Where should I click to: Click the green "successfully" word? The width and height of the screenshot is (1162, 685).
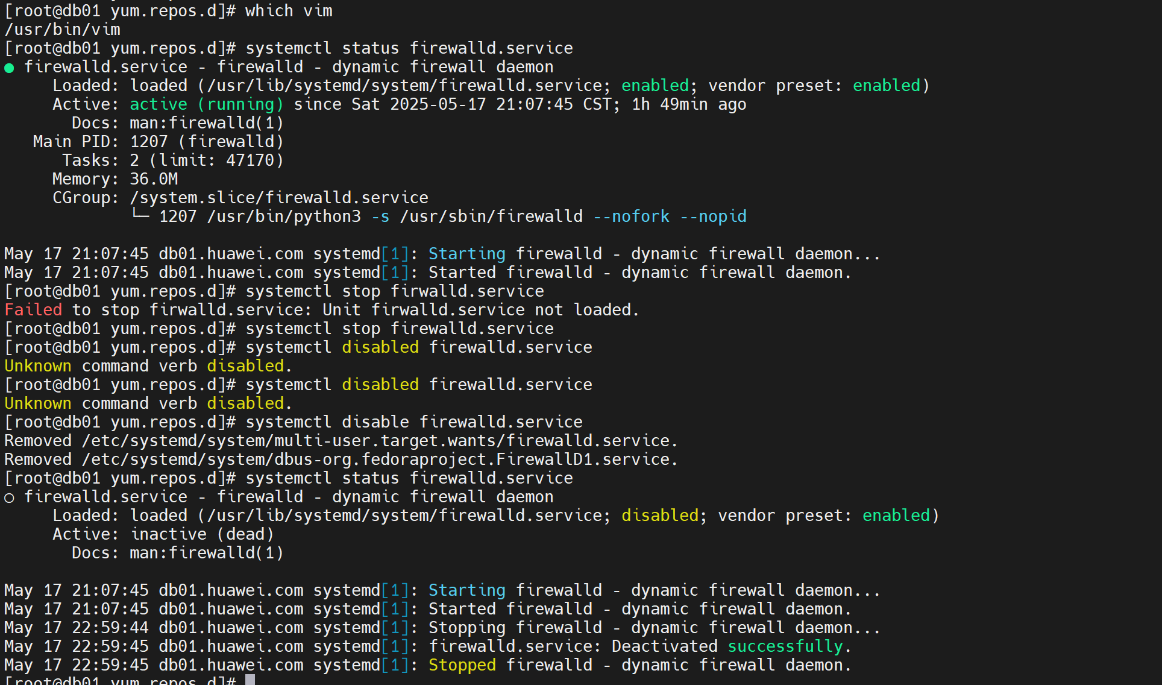click(785, 646)
